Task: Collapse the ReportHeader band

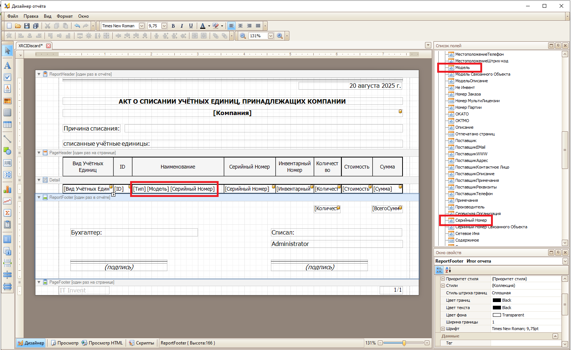Action: click(x=39, y=74)
